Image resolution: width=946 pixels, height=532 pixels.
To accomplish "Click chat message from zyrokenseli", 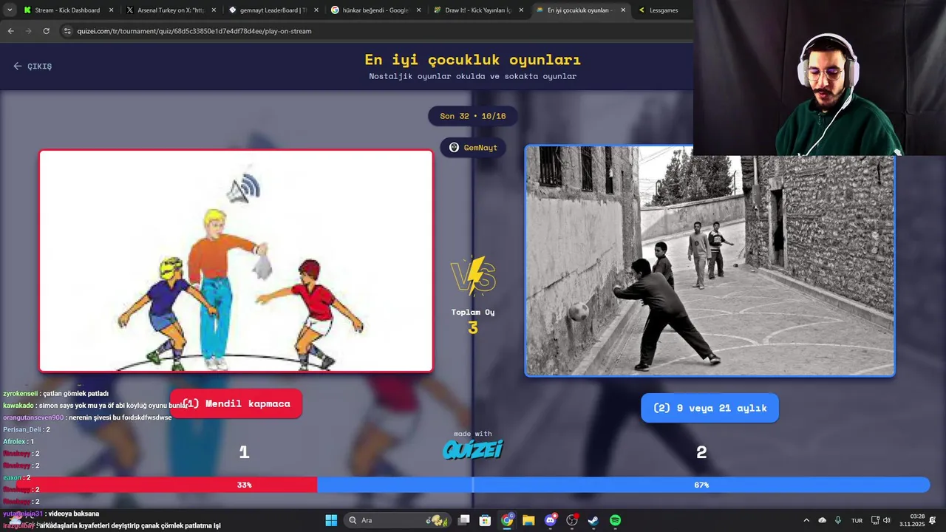I will click(56, 394).
